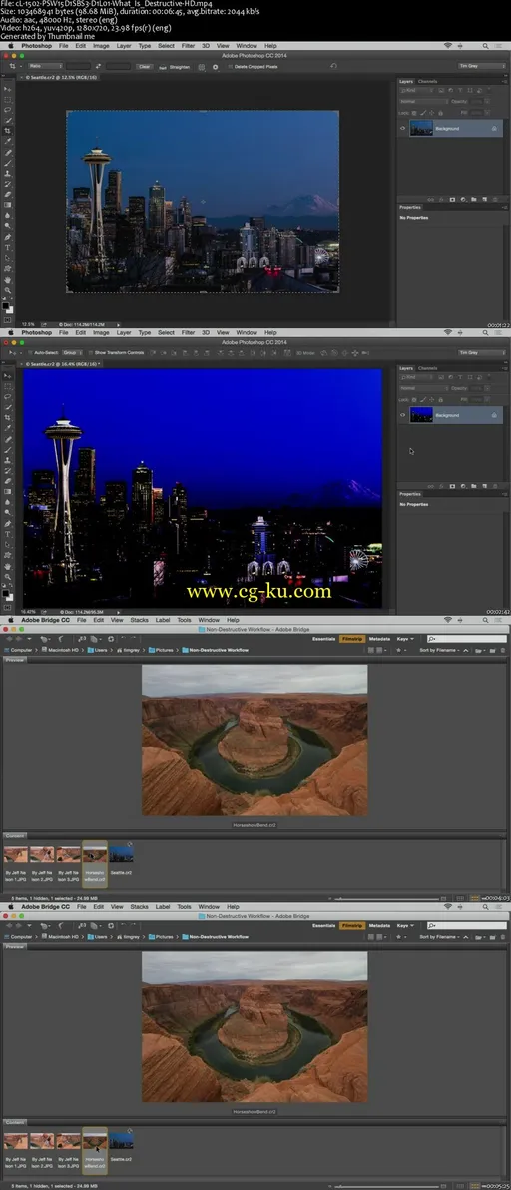The image size is (511, 1190).
Task: Open the Label menu in the last Bridge frame
Action: [x=163, y=906]
